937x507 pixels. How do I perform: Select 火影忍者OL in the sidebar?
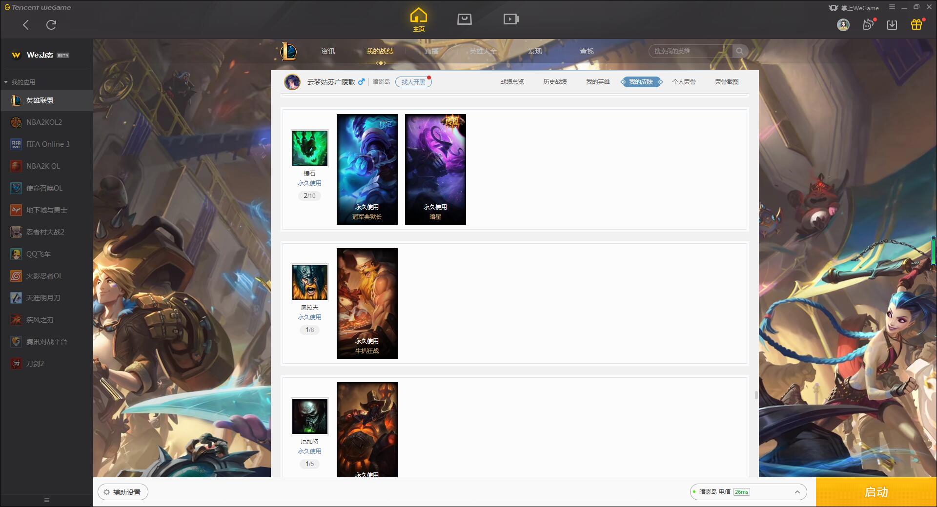(46, 276)
